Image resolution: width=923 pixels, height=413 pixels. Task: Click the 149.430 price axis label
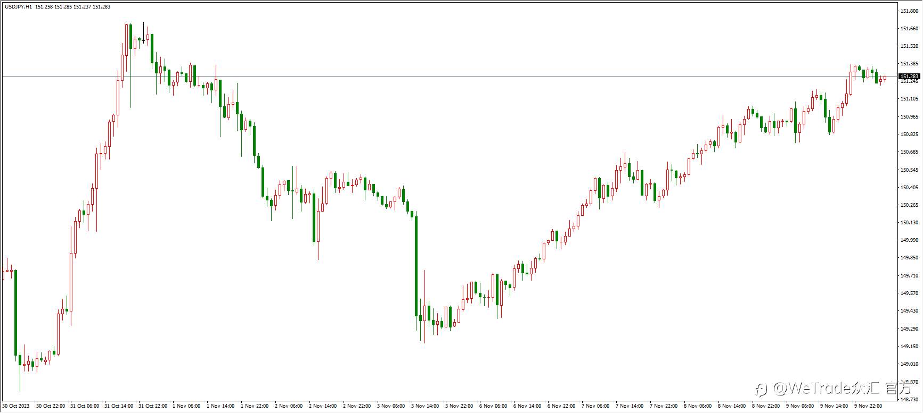[909, 311]
